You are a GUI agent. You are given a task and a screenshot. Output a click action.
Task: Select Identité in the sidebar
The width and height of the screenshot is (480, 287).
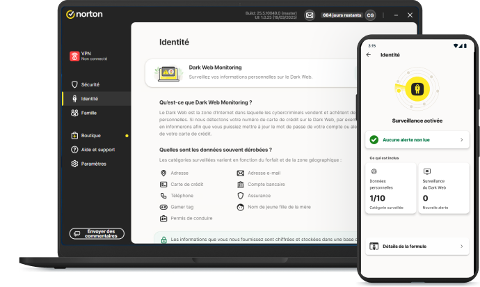coord(89,99)
